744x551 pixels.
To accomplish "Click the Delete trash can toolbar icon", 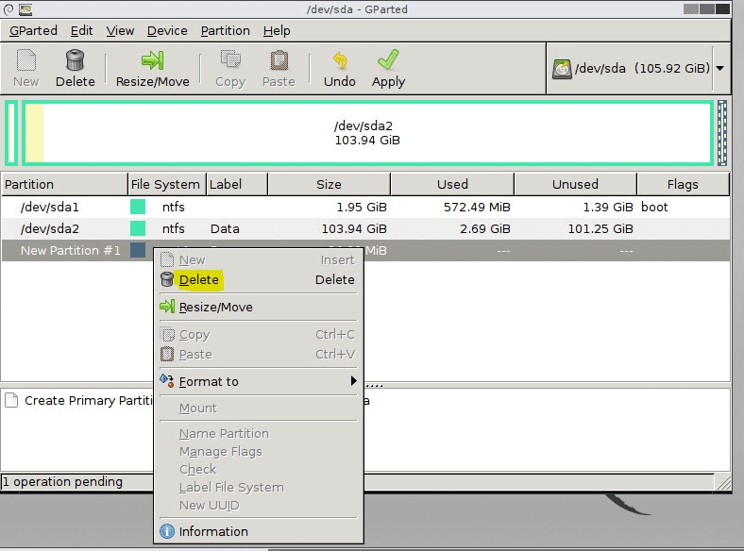I will [x=75, y=60].
